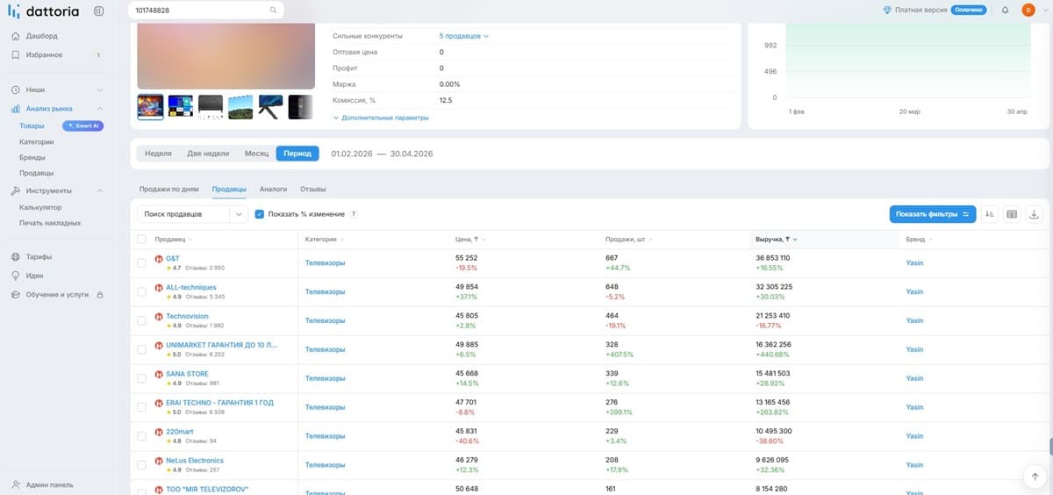
Task: Click the Kaspi logo icon next to G&T
Action: point(159,259)
